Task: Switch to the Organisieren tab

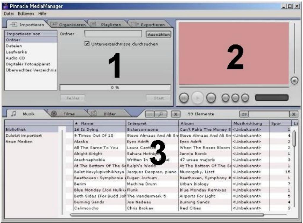Action: pyautogui.click(x=68, y=24)
